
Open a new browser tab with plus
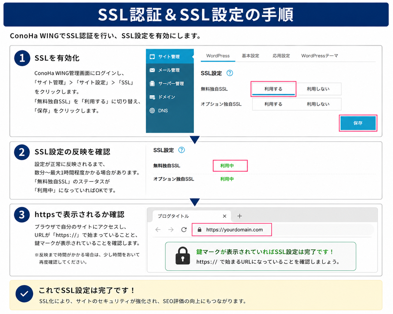click(x=239, y=216)
